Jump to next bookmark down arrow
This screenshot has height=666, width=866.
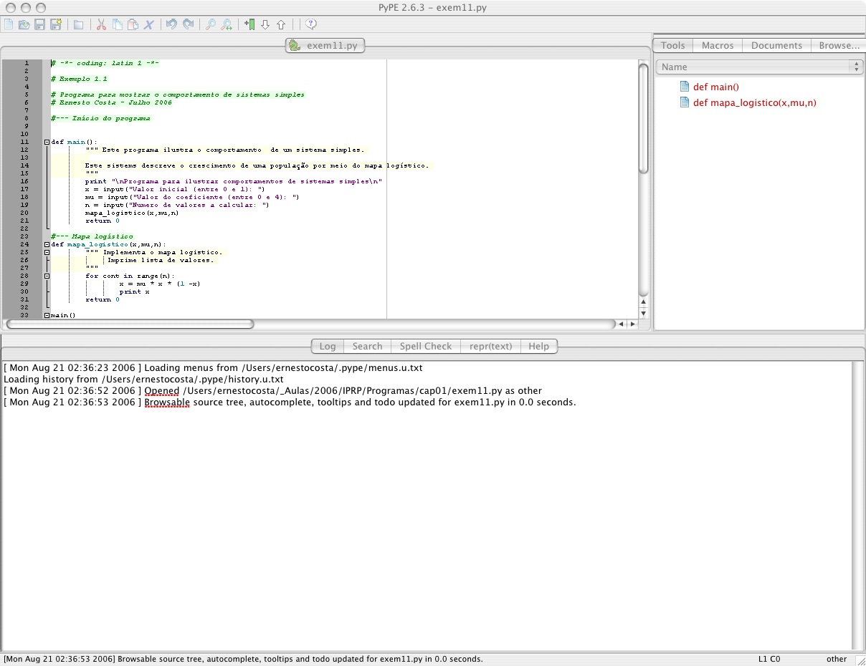click(x=265, y=25)
